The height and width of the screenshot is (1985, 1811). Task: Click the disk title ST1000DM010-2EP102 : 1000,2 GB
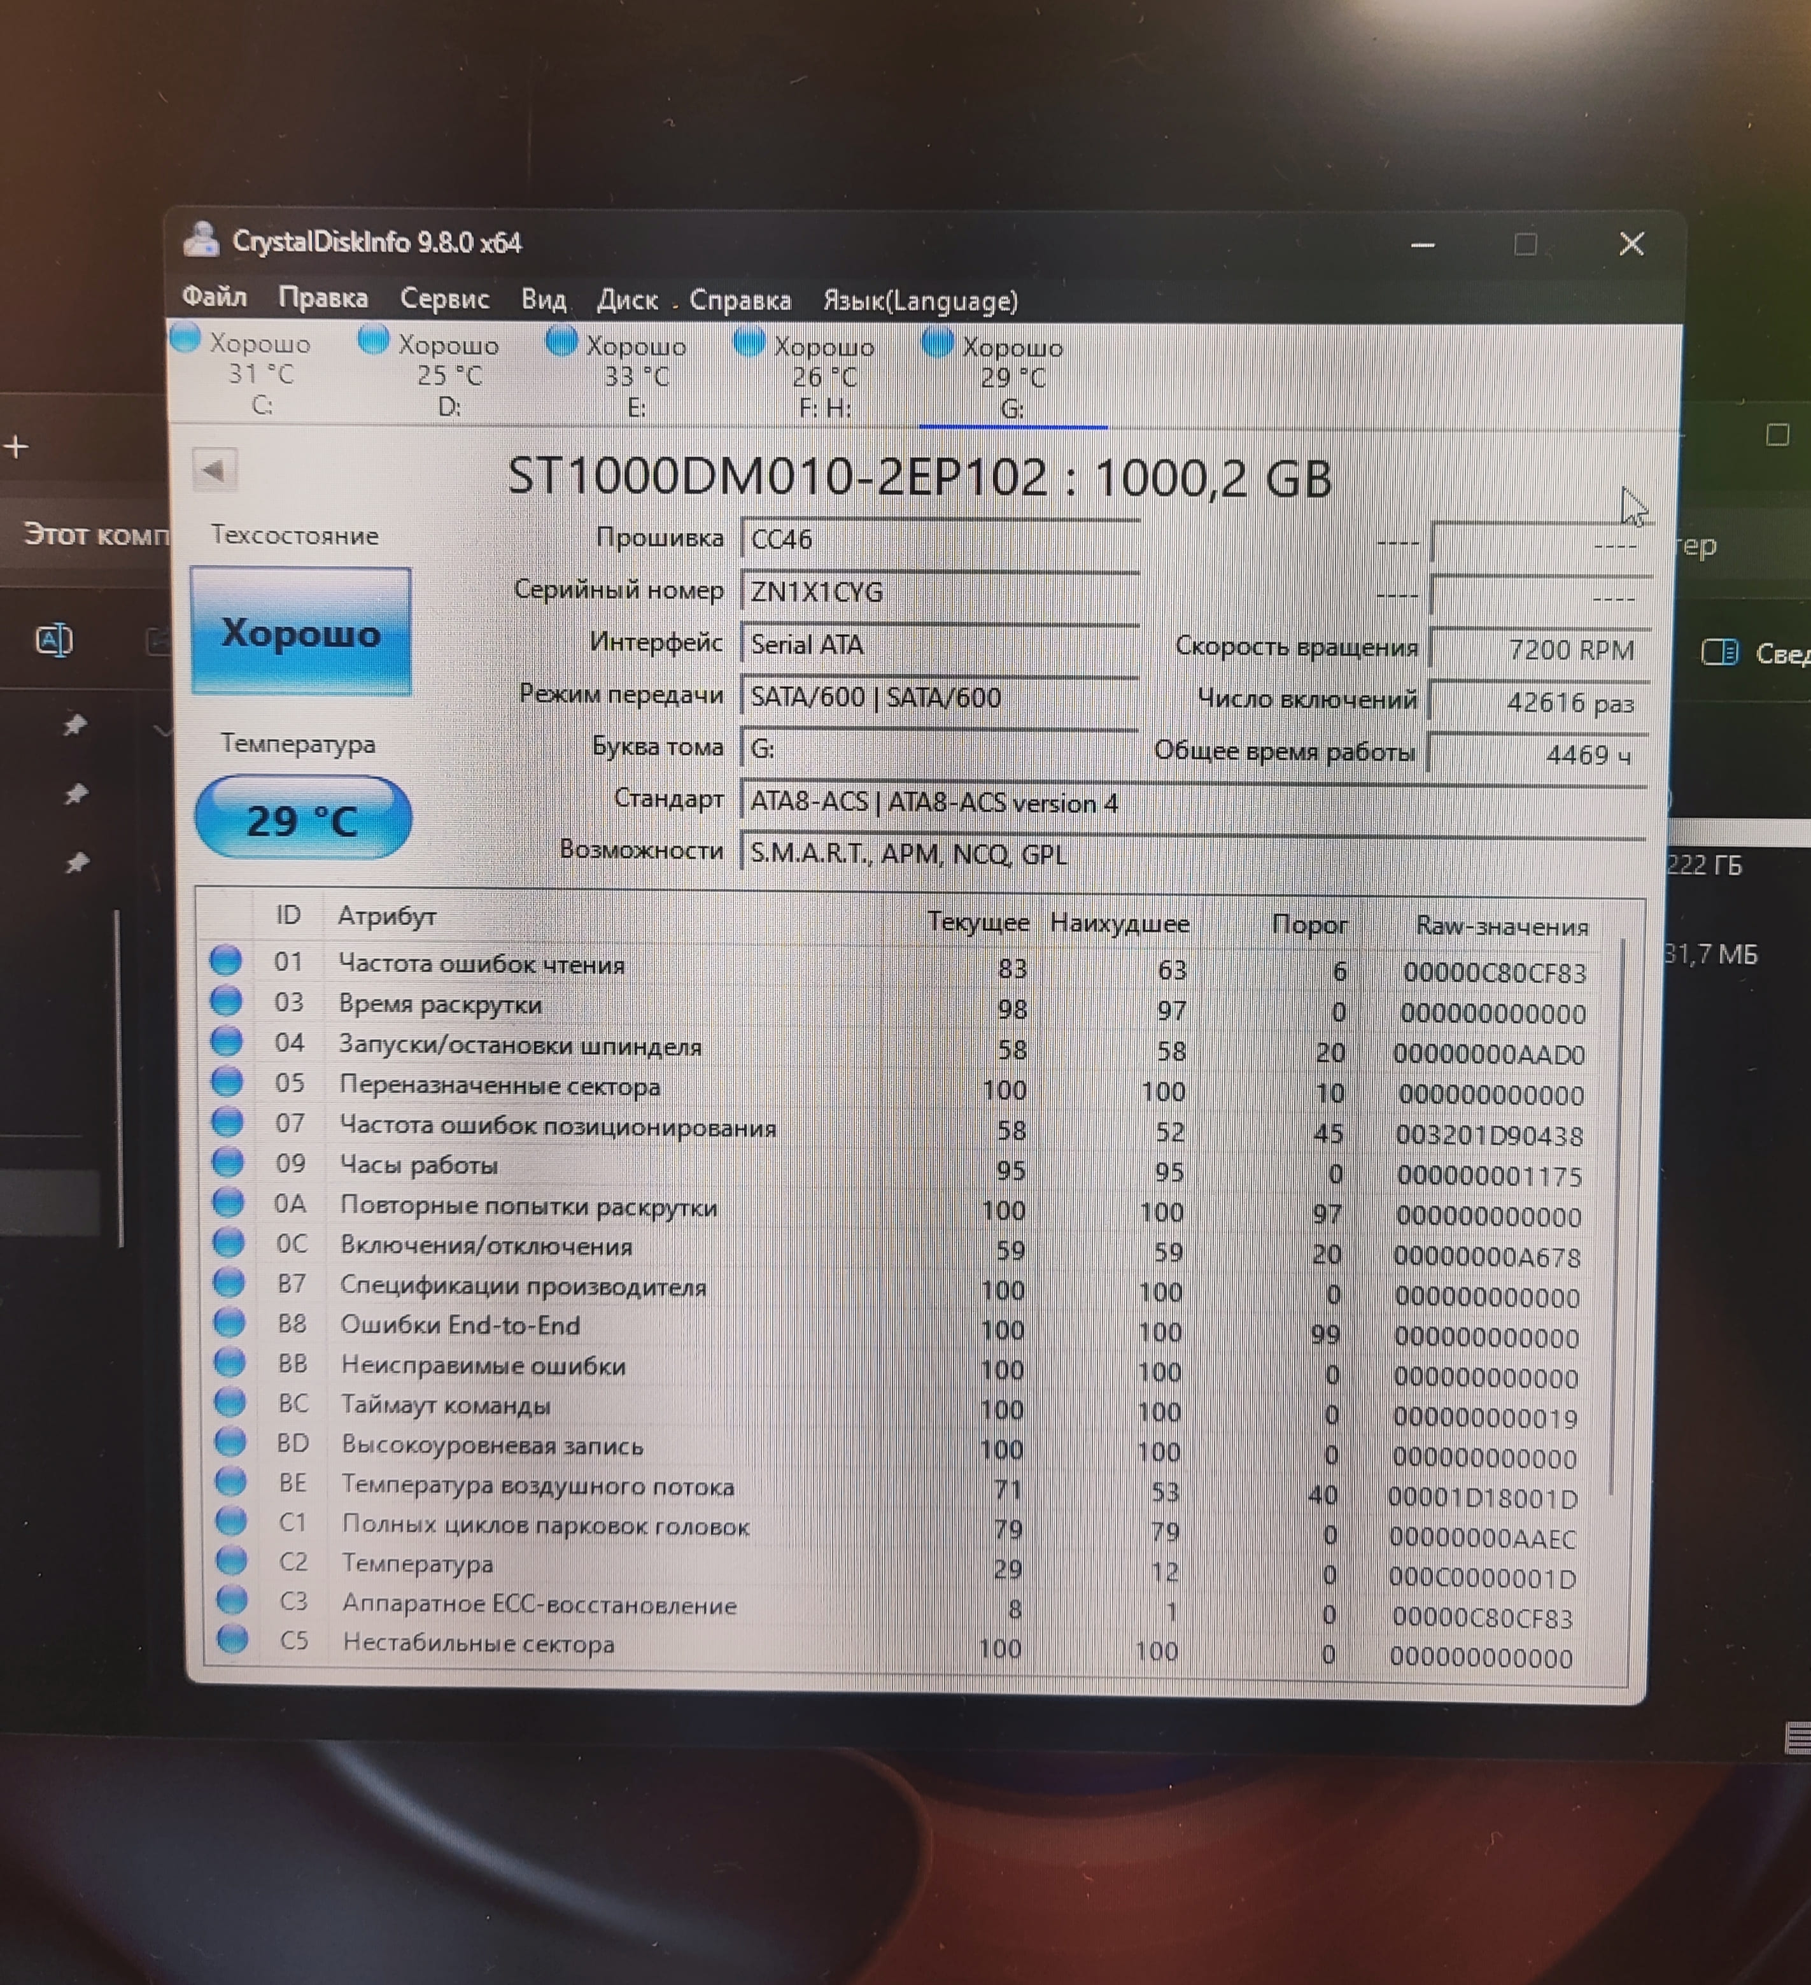point(919,477)
